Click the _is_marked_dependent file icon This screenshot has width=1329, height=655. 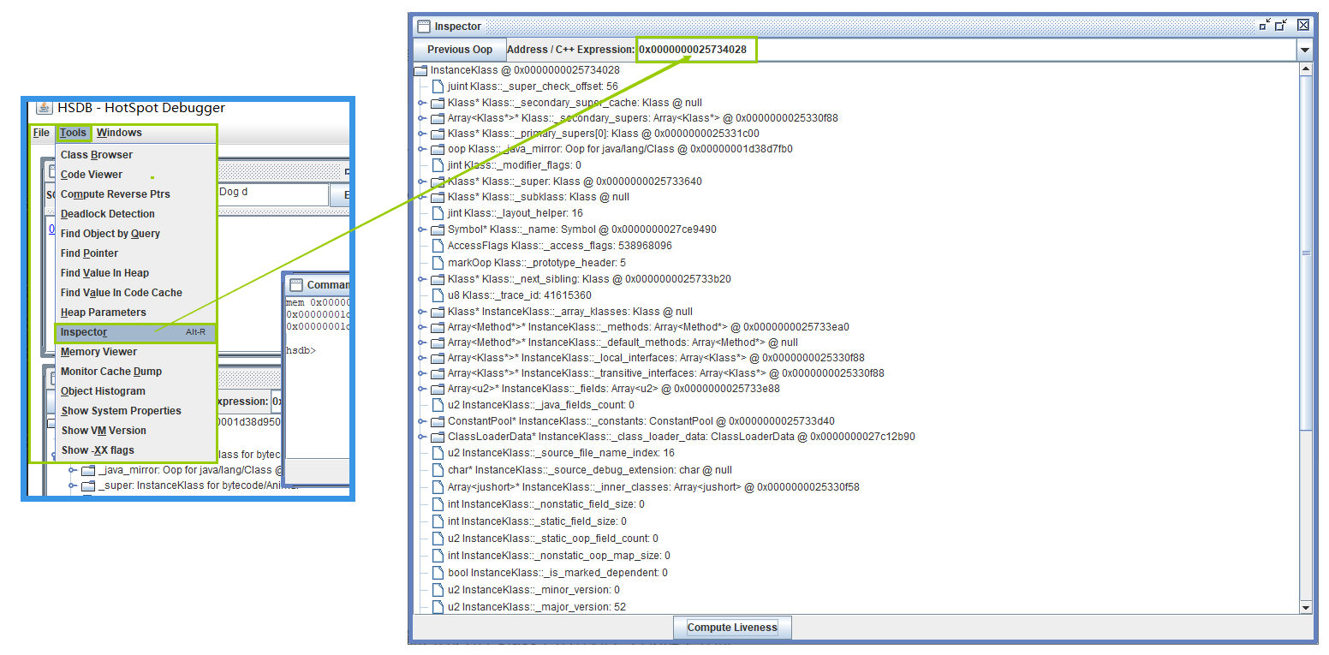pyautogui.click(x=438, y=573)
